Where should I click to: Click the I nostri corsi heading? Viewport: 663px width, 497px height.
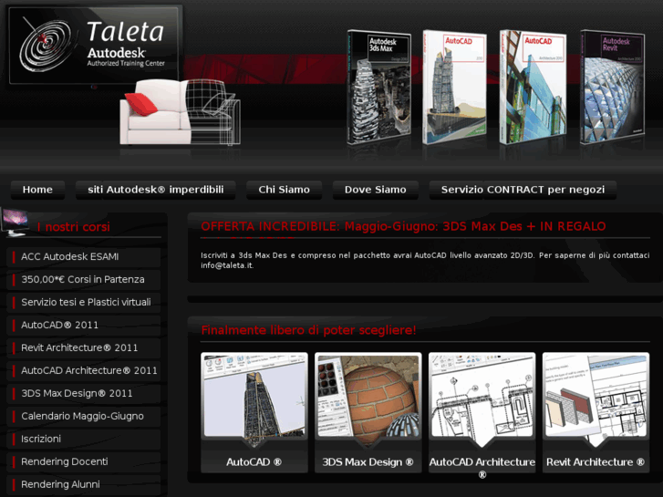73,227
